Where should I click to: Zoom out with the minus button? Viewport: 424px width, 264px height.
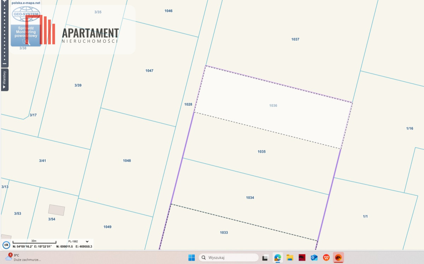(x=5, y=64)
